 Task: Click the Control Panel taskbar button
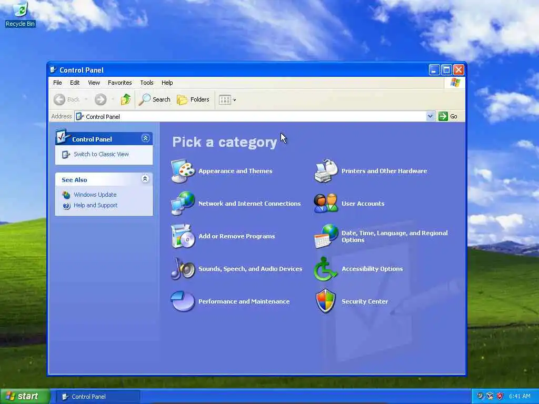click(x=97, y=397)
